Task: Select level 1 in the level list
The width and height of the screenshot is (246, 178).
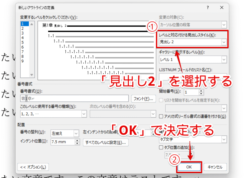Action: [x=25, y=24]
